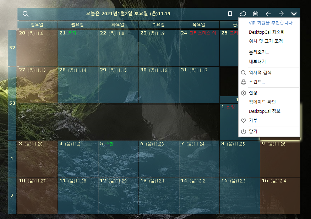Select the December 29 day cell
This screenshot has width=311, height=219.
click(119, 85)
